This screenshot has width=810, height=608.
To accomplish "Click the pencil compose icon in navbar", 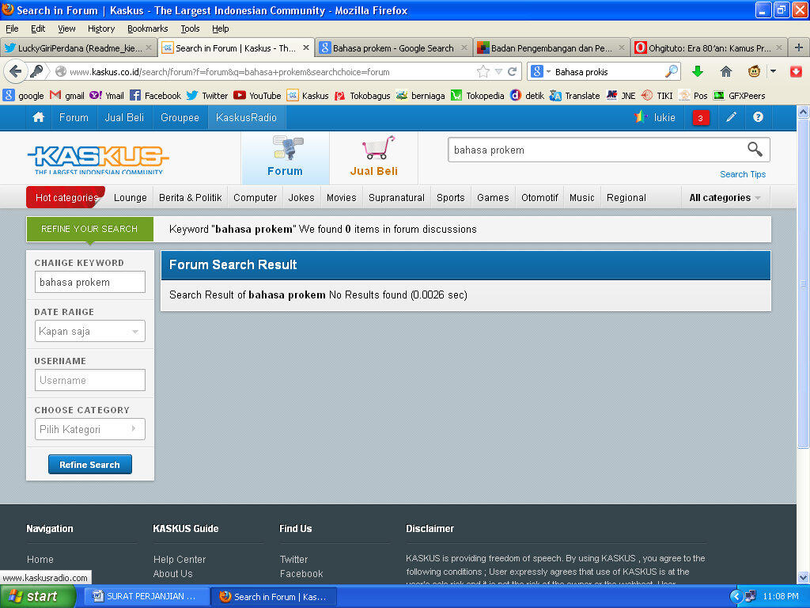I will [731, 117].
